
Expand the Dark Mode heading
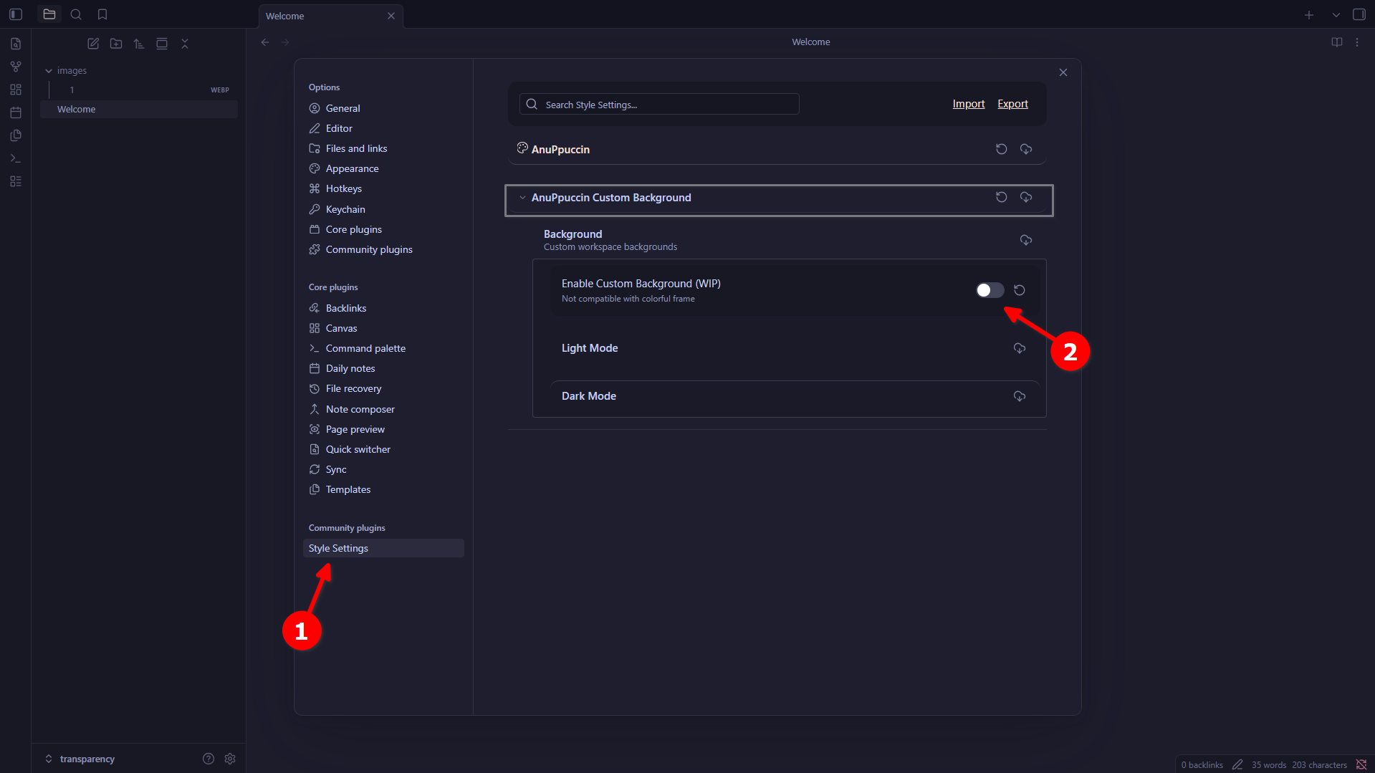[x=588, y=396]
